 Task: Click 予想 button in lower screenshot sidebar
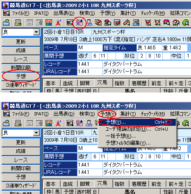click(x=21, y=177)
